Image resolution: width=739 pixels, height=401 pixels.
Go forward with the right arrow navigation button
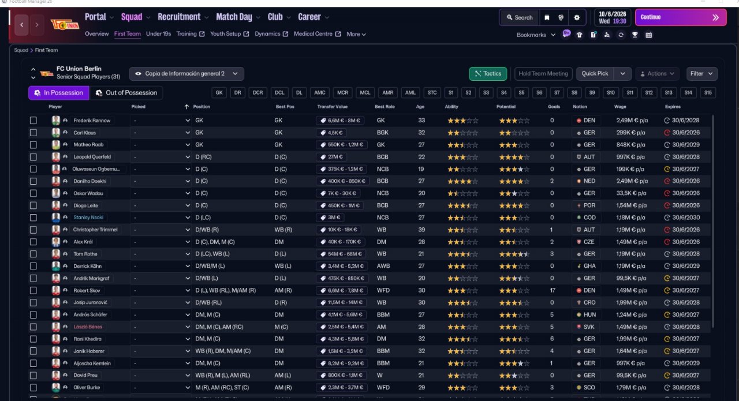(37, 25)
